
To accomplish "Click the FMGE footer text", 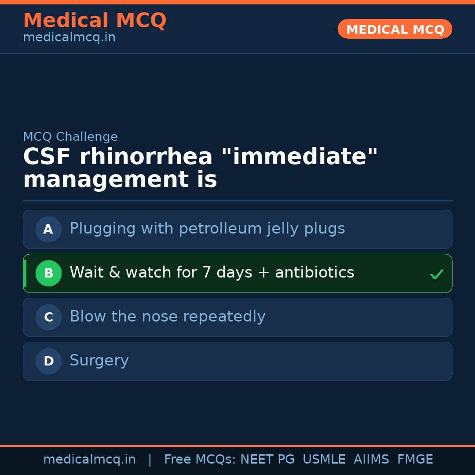I will click(415, 460).
